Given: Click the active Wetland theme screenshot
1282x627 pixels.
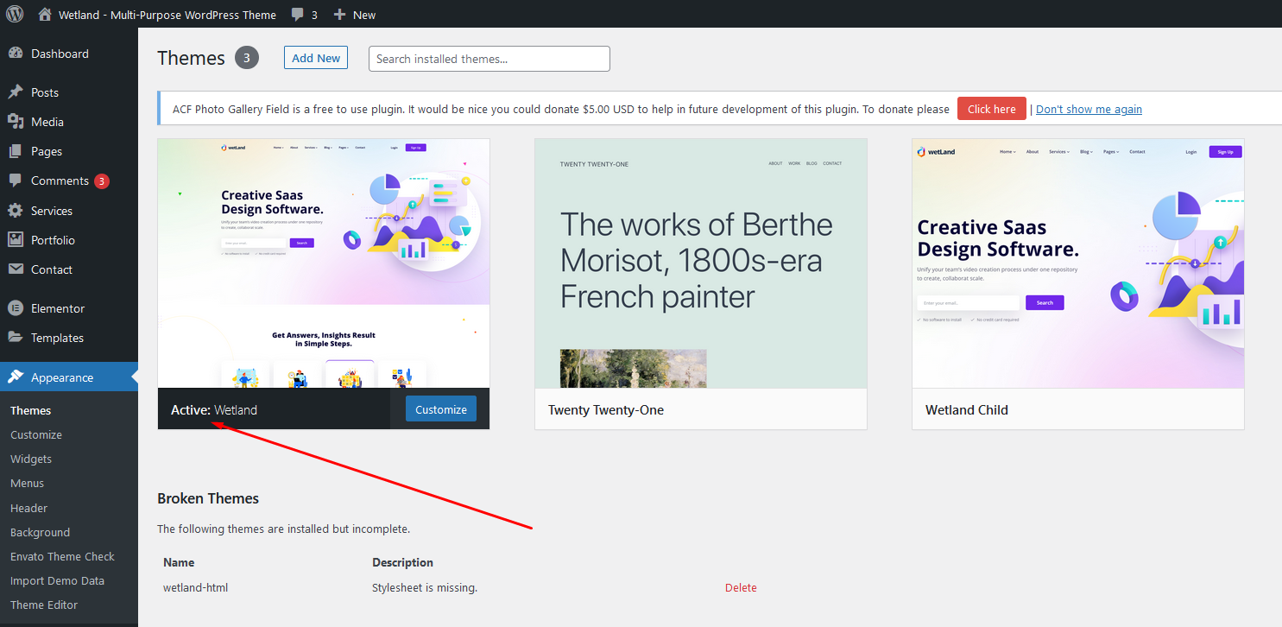Looking at the screenshot, I should point(324,263).
